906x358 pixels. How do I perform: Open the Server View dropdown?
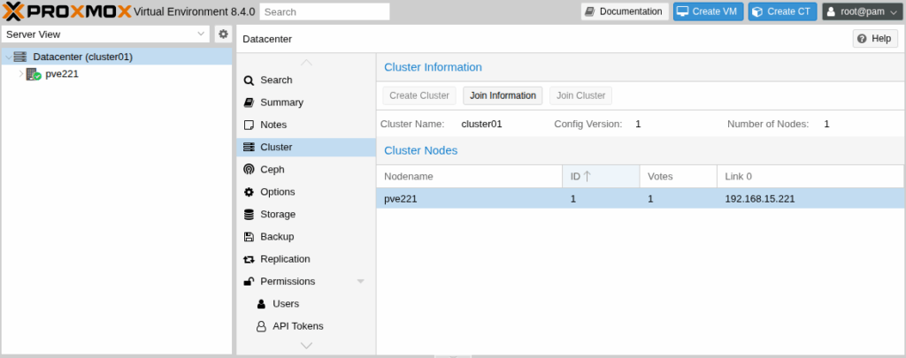pyautogui.click(x=105, y=34)
